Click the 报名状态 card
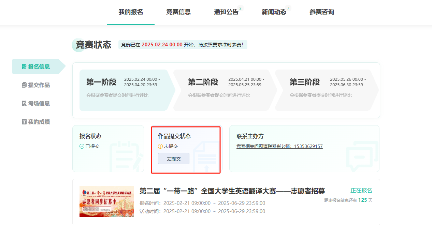 pos(108,149)
